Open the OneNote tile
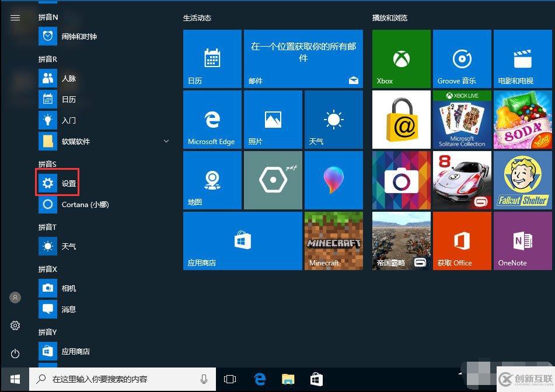This screenshot has height=392, width=555. [x=523, y=241]
